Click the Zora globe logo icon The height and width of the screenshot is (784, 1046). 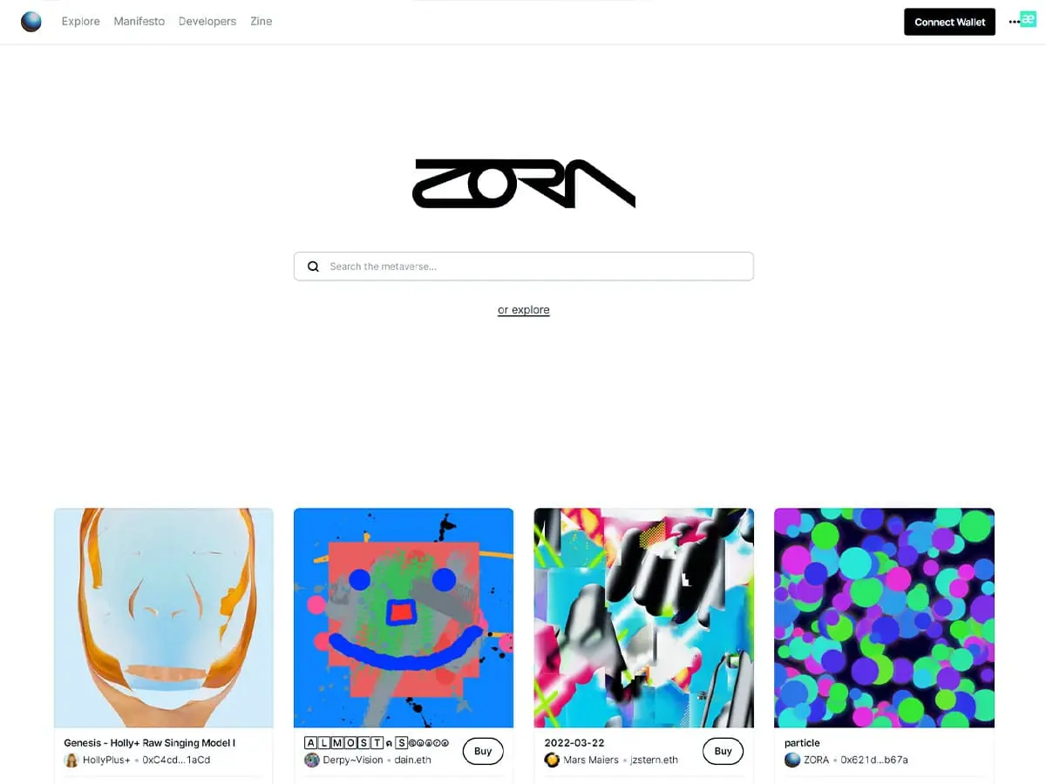[31, 22]
